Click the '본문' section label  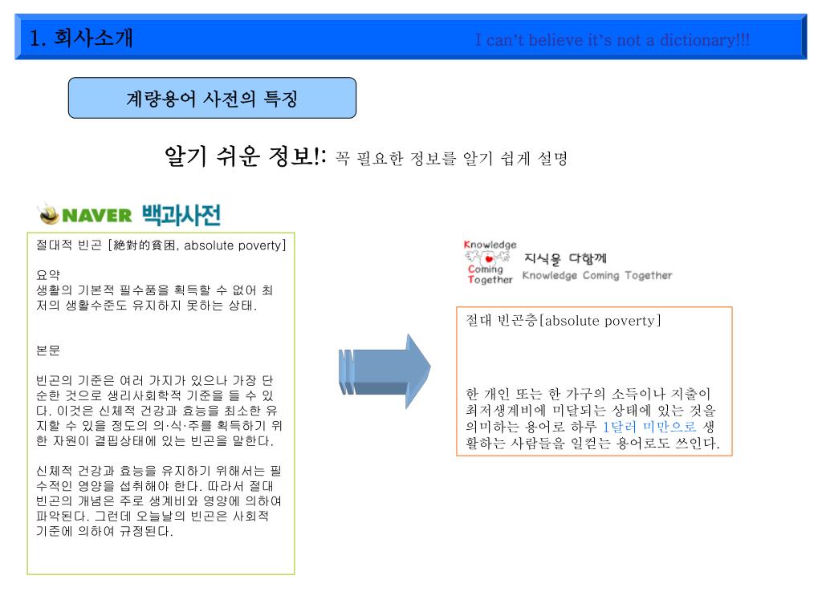47,351
